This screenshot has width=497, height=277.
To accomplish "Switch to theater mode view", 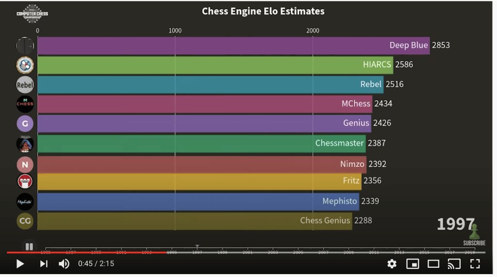I will pos(433,264).
